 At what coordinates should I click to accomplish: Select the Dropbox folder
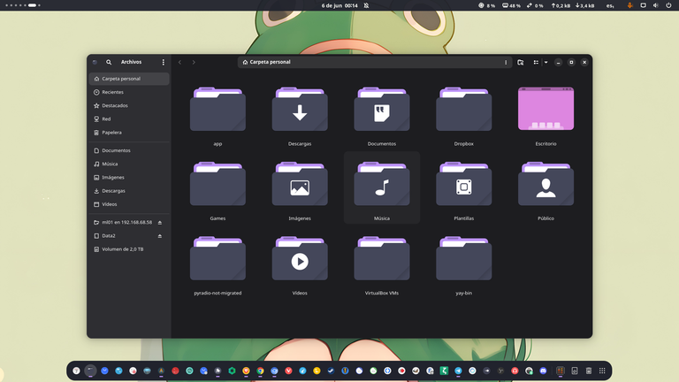pyautogui.click(x=464, y=109)
